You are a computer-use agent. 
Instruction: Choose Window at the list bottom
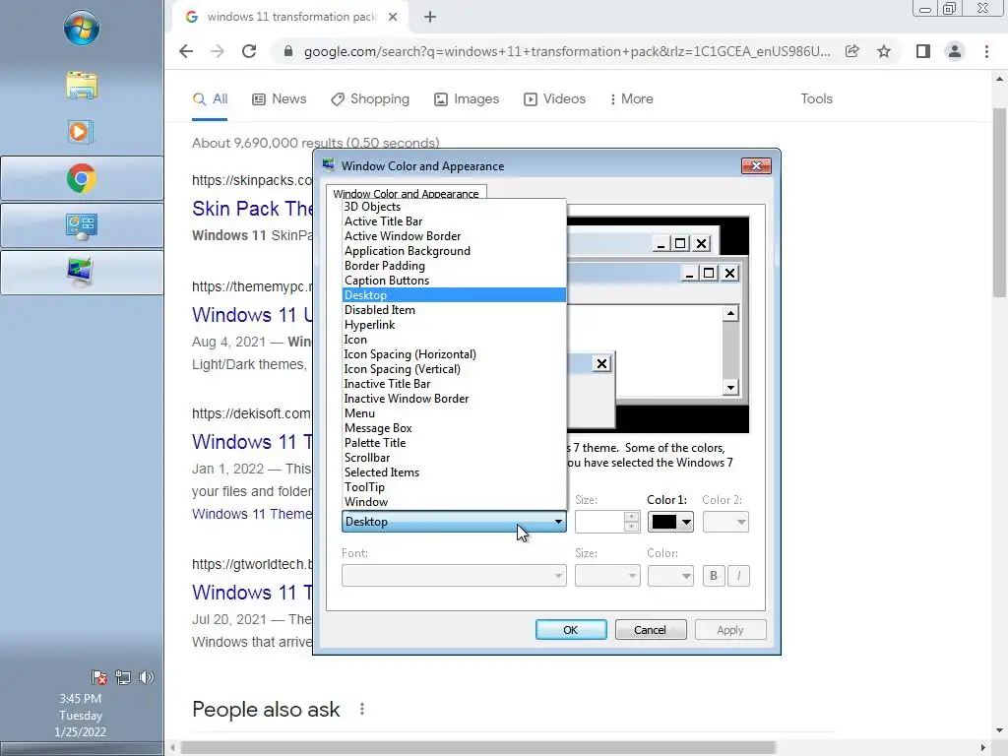(x=454, y=502)
